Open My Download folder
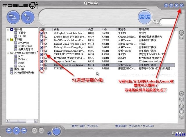The height and width of the screenshot is (137, 186). [25, 46]
